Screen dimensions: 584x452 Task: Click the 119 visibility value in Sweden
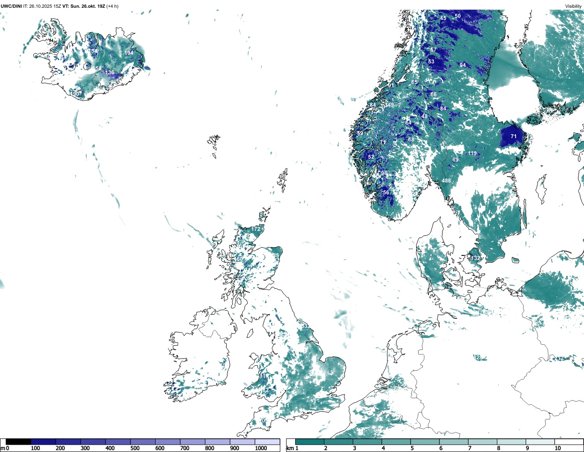(472, 153)
